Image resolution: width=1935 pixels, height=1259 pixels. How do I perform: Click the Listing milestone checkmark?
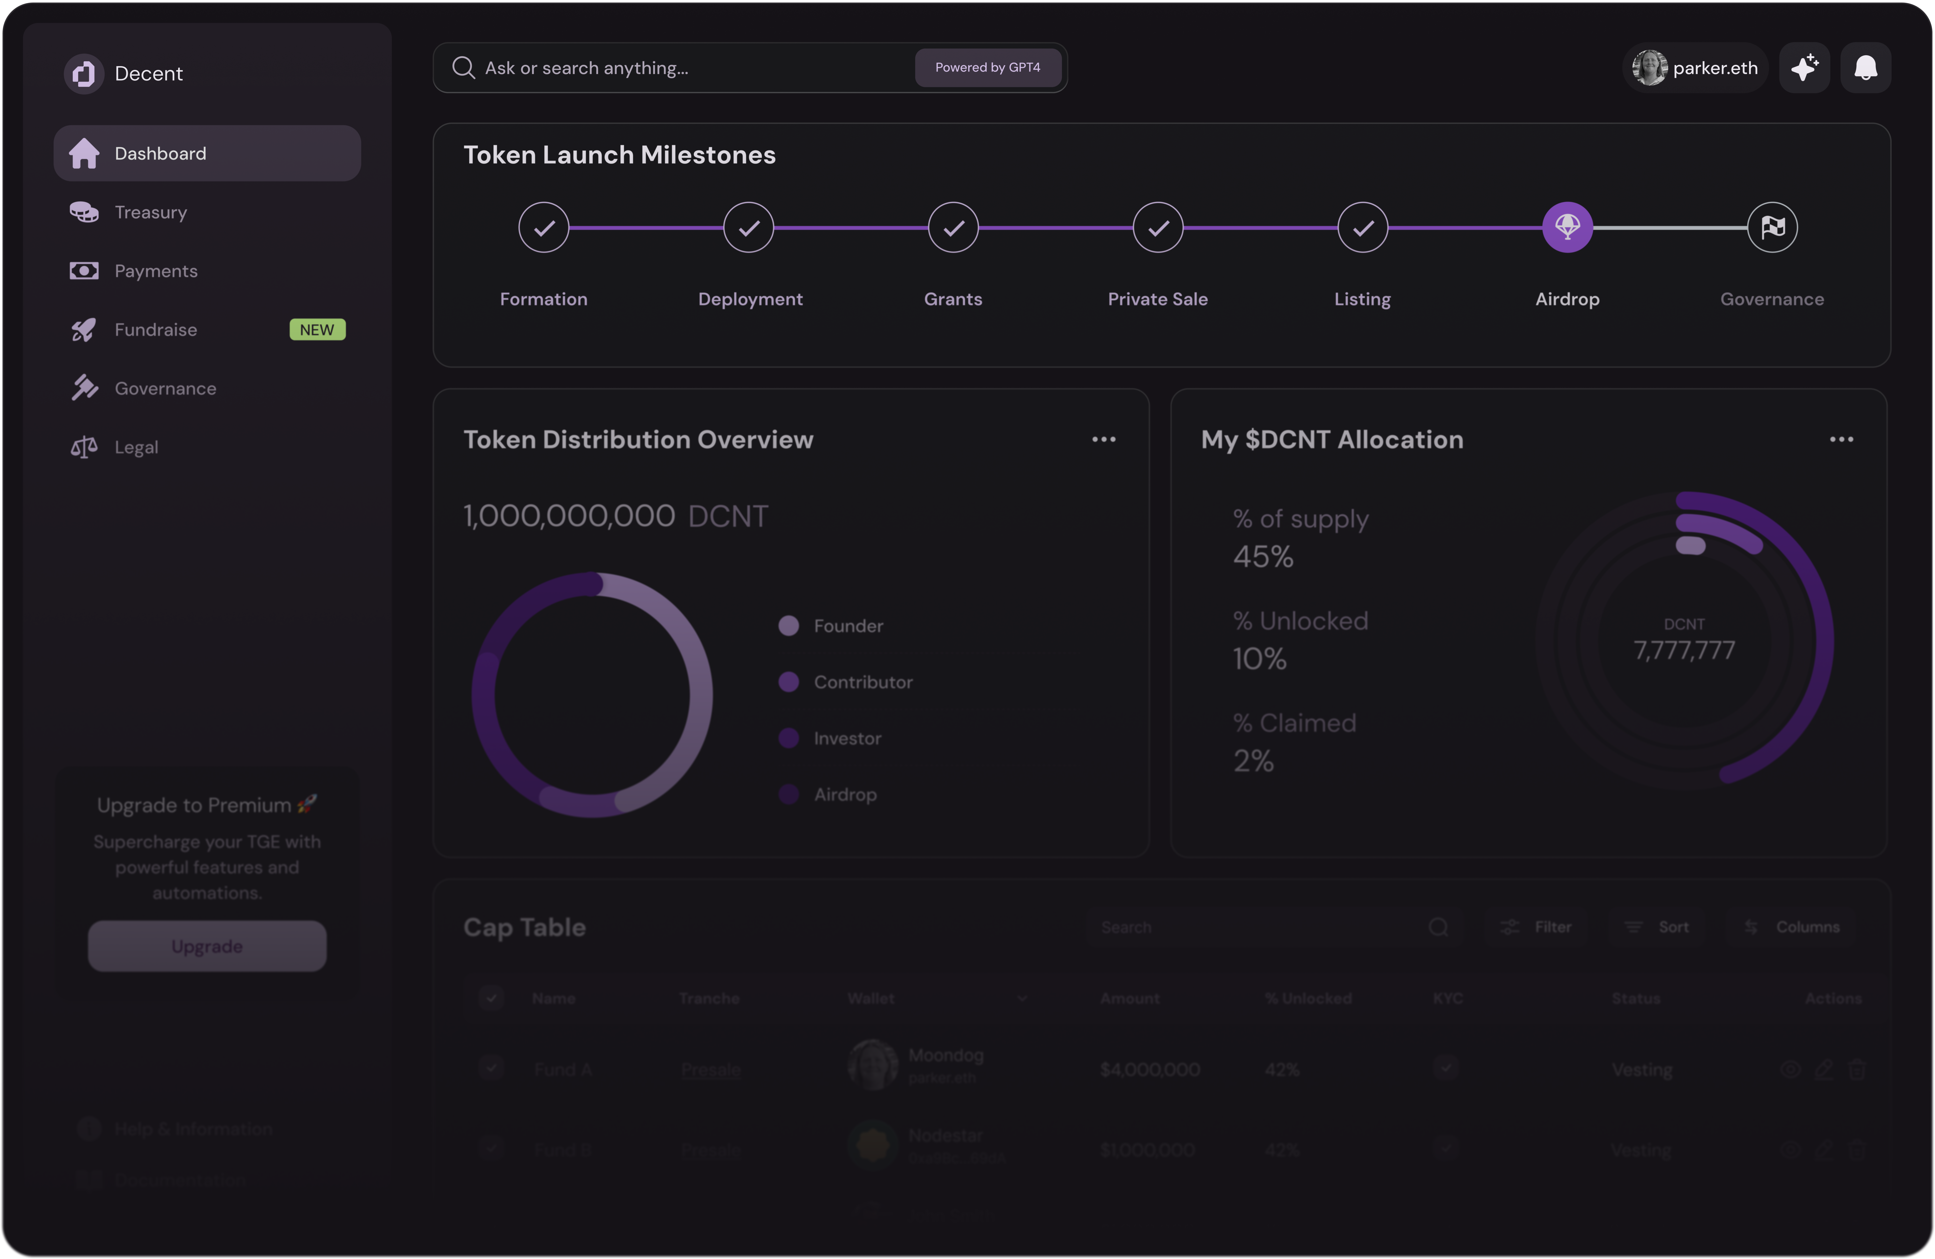coord(1362,227)
